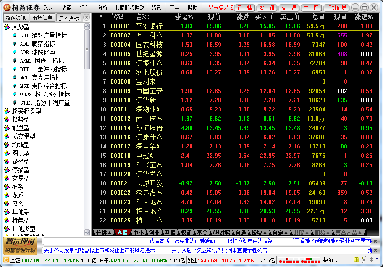Click the 牛网 button

coord(311,8)
